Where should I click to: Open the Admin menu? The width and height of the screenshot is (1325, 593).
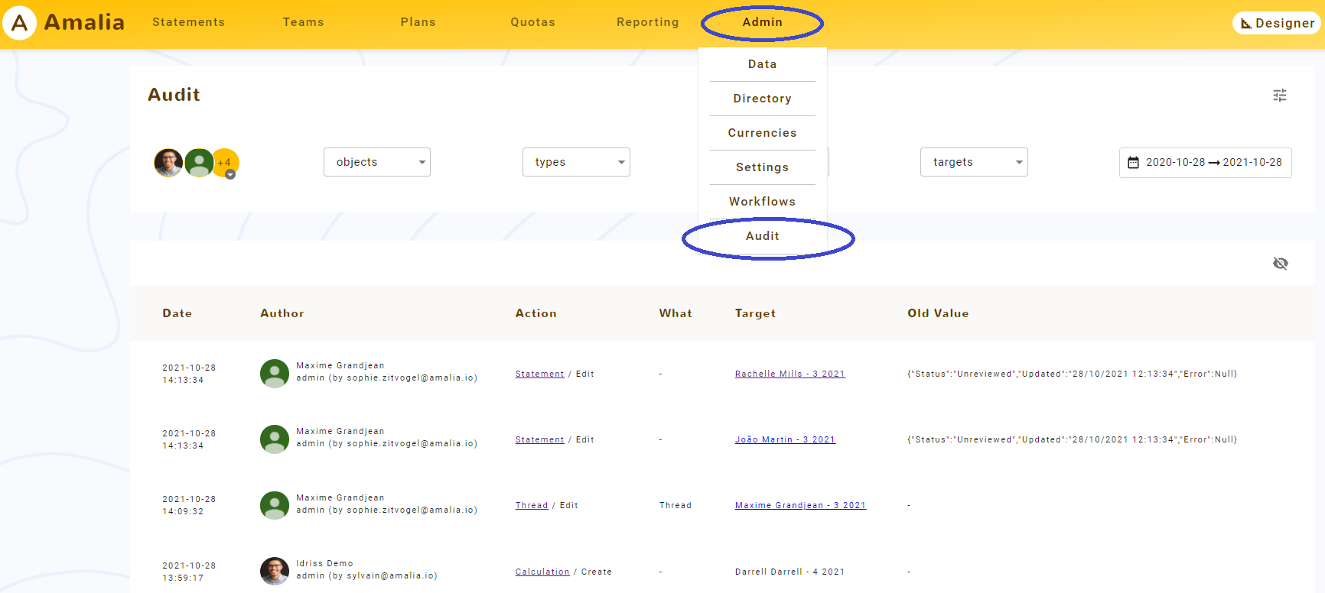(763, 22)
